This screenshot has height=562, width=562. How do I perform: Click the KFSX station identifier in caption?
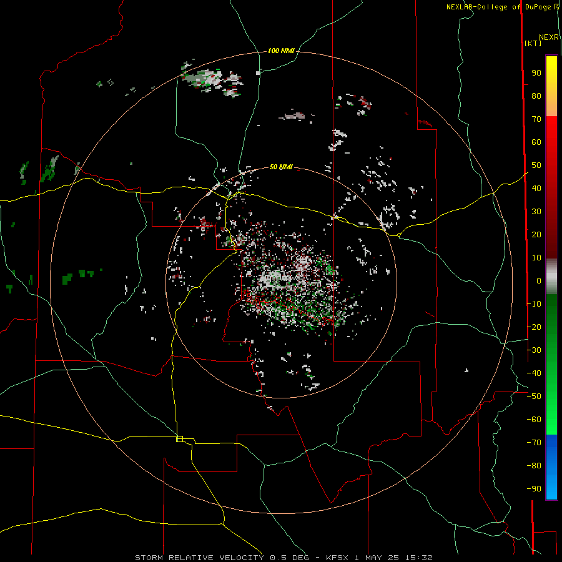(x=337, y=558)
